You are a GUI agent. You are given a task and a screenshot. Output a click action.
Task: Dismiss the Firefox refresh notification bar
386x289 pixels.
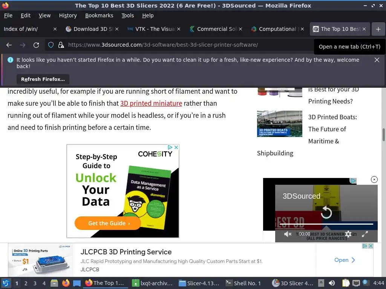click(377, 60)
